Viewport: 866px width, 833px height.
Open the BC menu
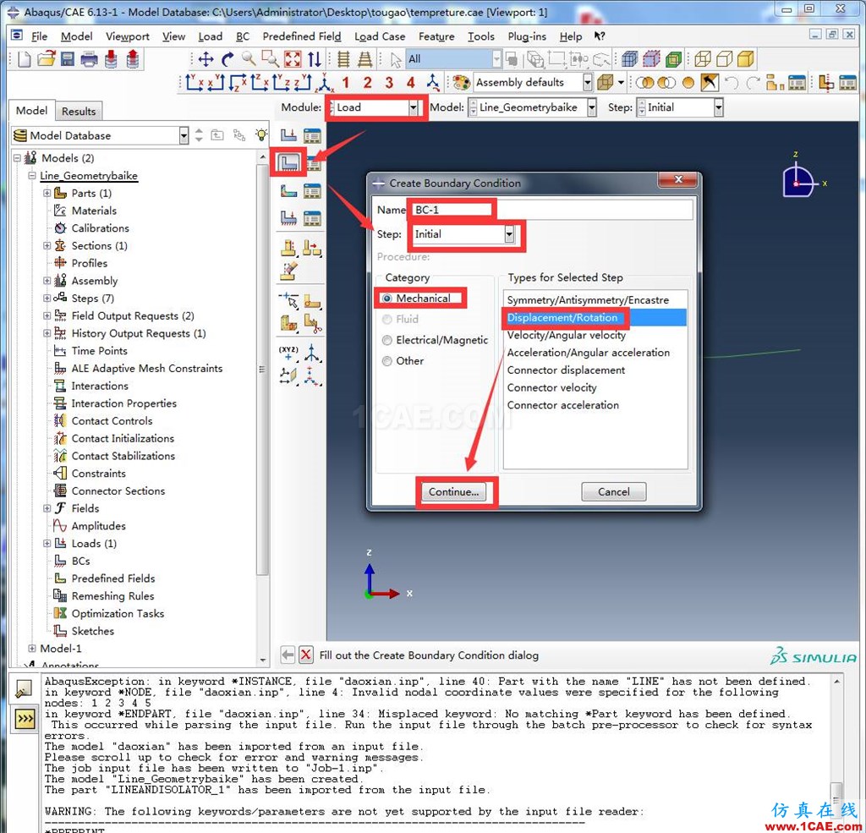click(243, 36)
